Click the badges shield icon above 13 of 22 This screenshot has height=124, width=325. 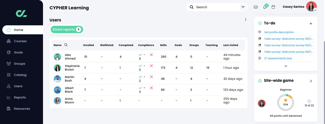pyautogui.click(x=309, y=101)
